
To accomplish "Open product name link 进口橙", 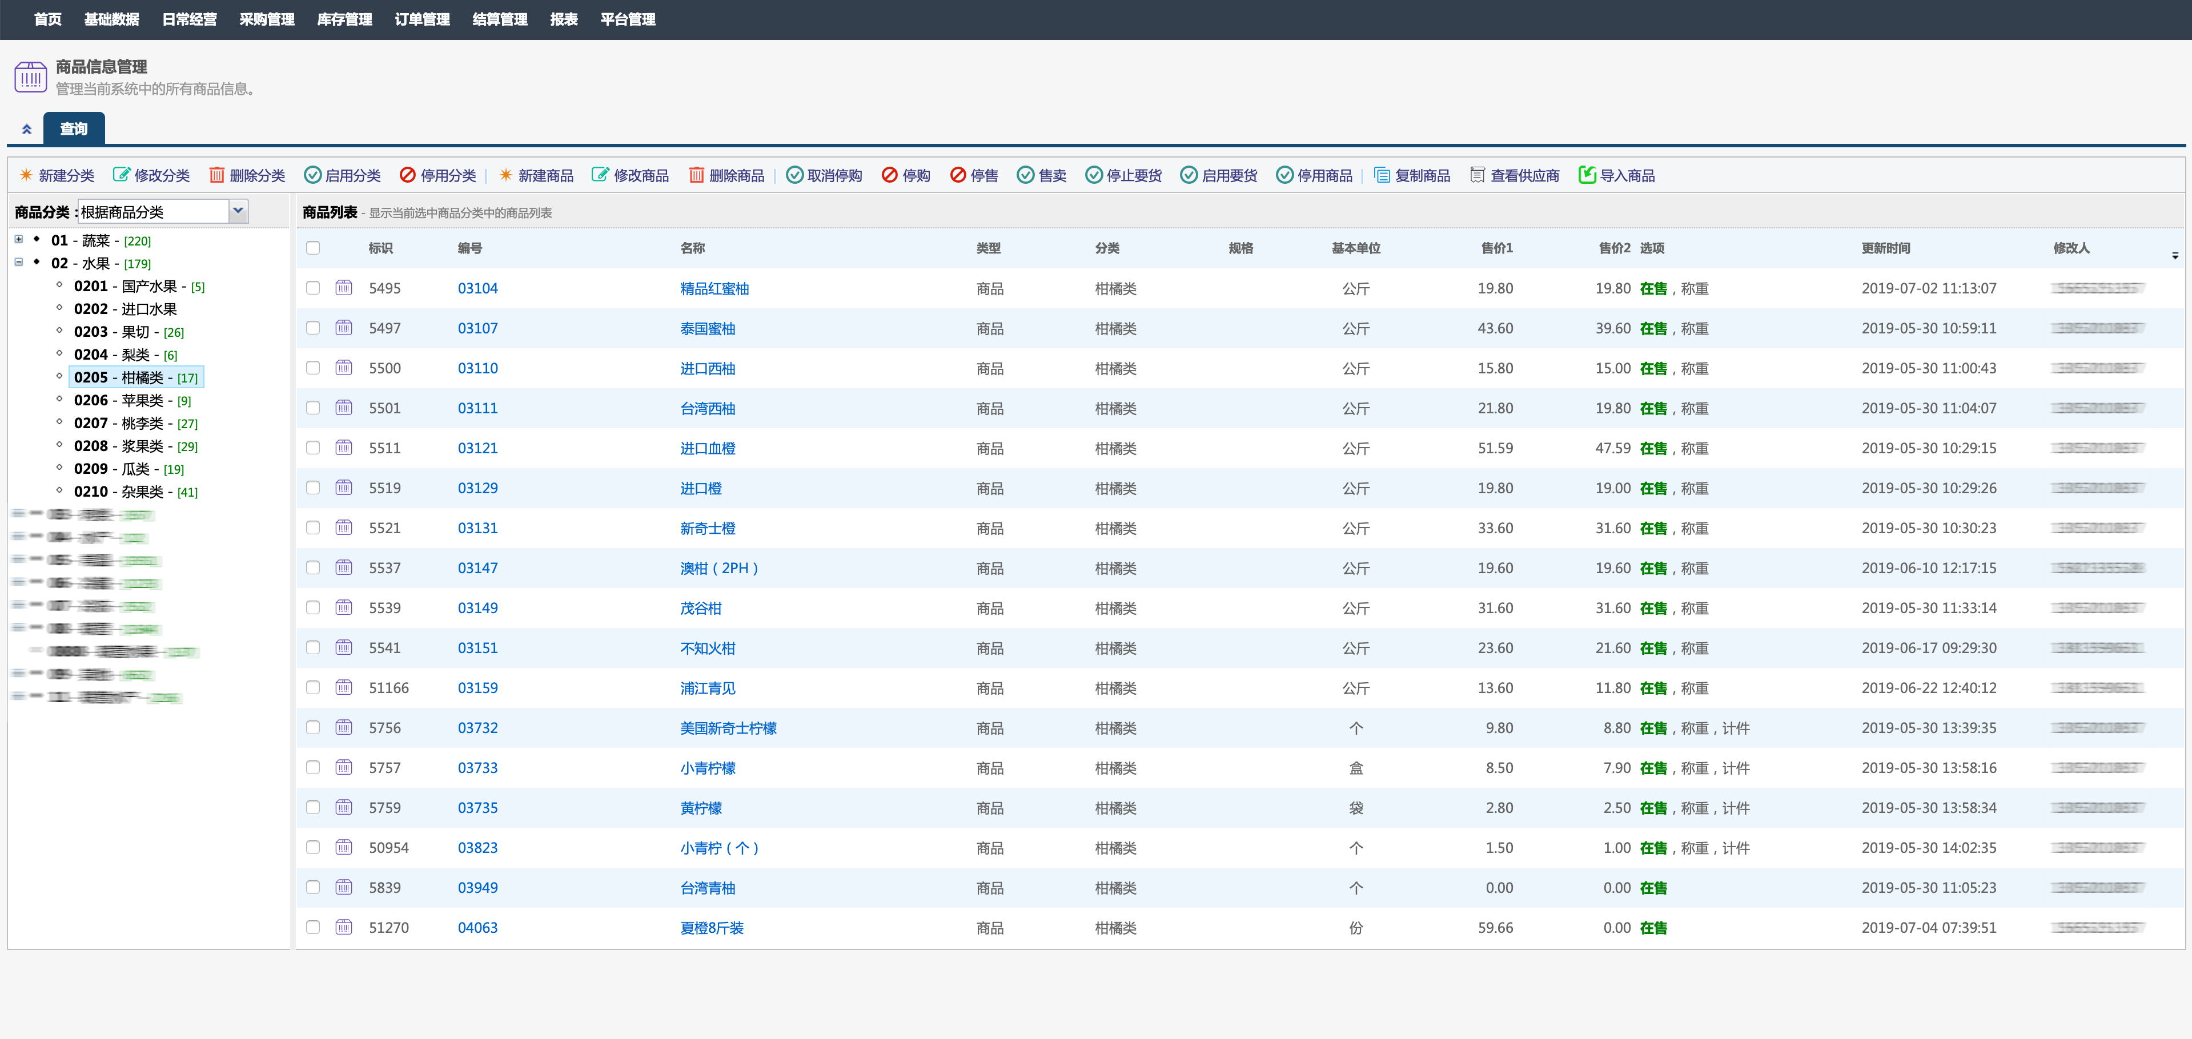I will (x=700, y=488).
